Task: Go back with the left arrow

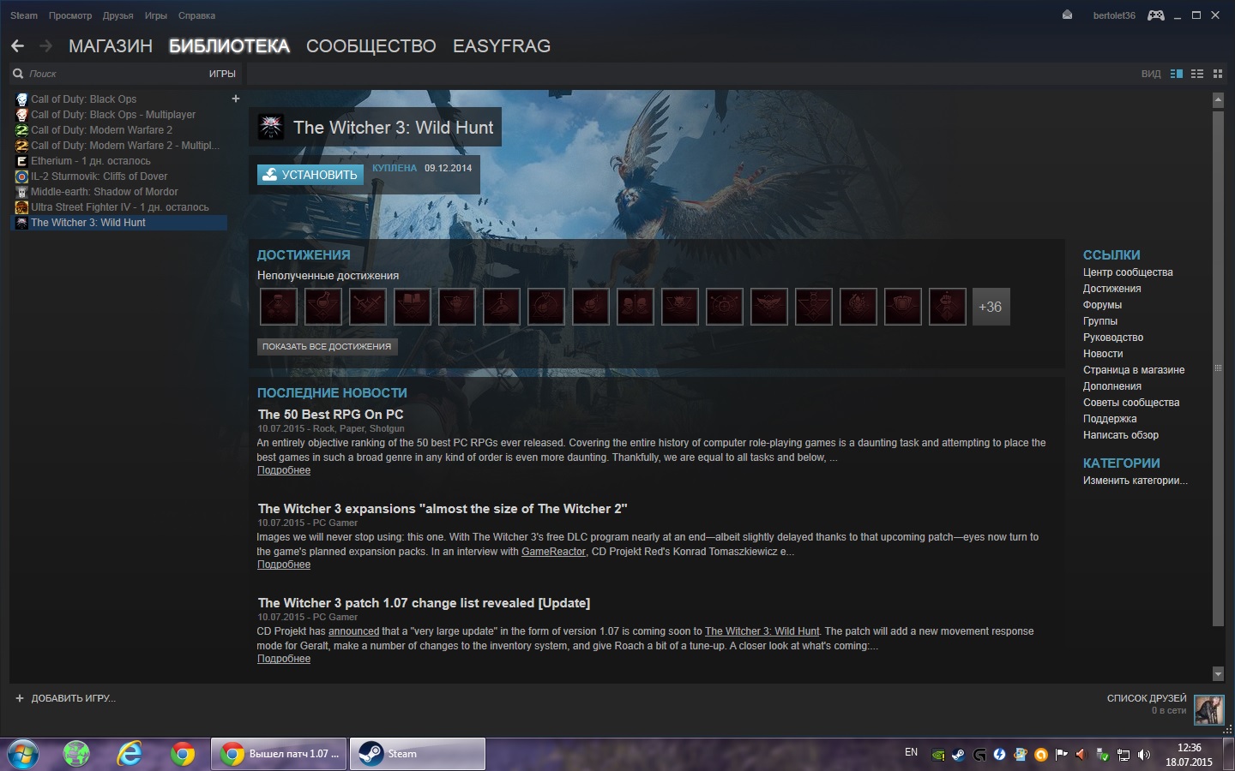Action: click(18, 46)
